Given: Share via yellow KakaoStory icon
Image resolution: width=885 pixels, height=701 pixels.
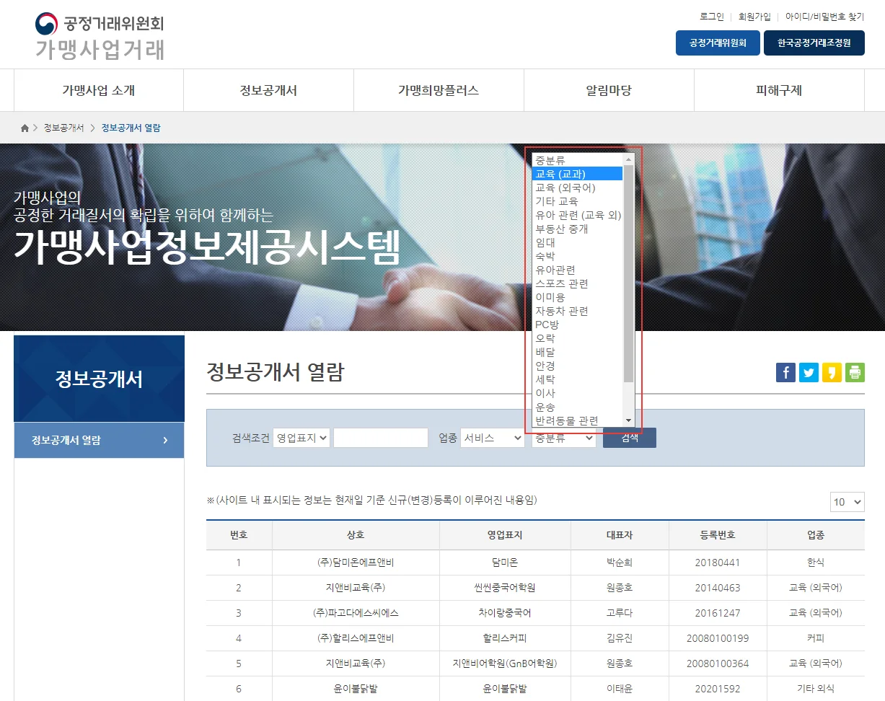Looking at the screenshot, I should [x=832, y=372].
